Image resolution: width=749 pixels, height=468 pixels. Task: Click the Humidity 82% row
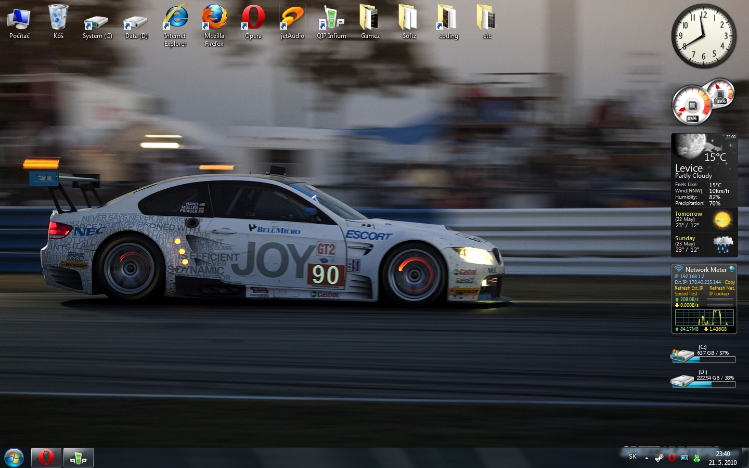click(x=698, y=197)
